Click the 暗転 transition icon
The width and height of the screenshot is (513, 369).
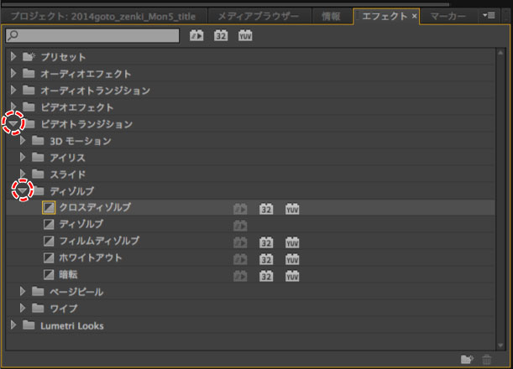point(49,274)
